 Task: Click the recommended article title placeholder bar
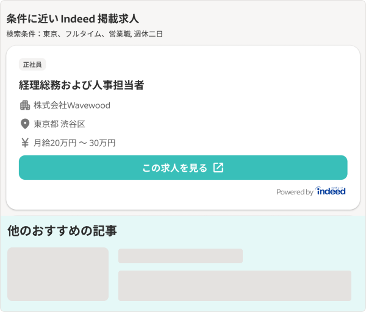tap(181, 256)
